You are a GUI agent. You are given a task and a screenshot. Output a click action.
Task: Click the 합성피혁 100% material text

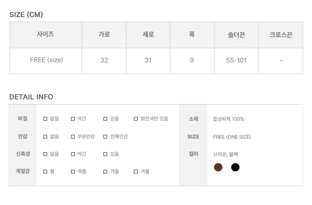point(229,119)
